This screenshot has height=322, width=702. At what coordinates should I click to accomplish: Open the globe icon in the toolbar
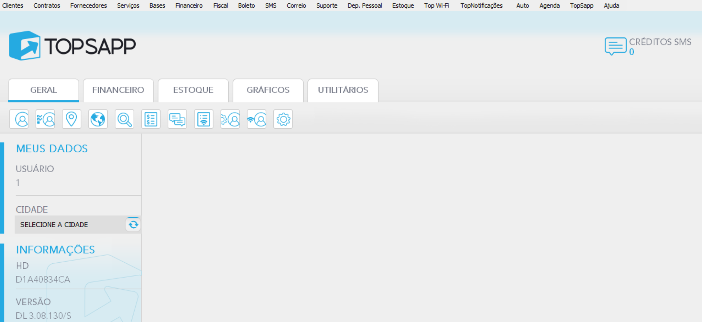point(98,119)
